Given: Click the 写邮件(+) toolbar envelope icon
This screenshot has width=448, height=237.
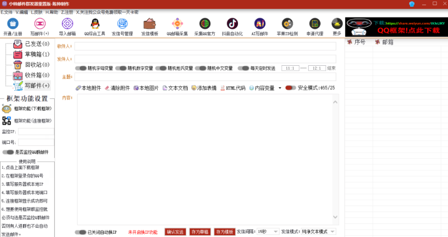Looking at the screenshot, I should click(x=40, y=24).
